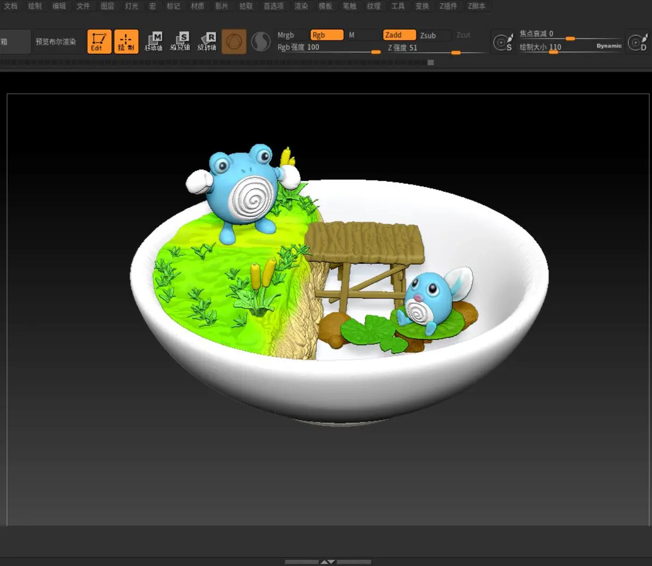This screenshot has width=652, height=566.
Task: Click the partially visible 箱 button
Action: click(15, 41)
